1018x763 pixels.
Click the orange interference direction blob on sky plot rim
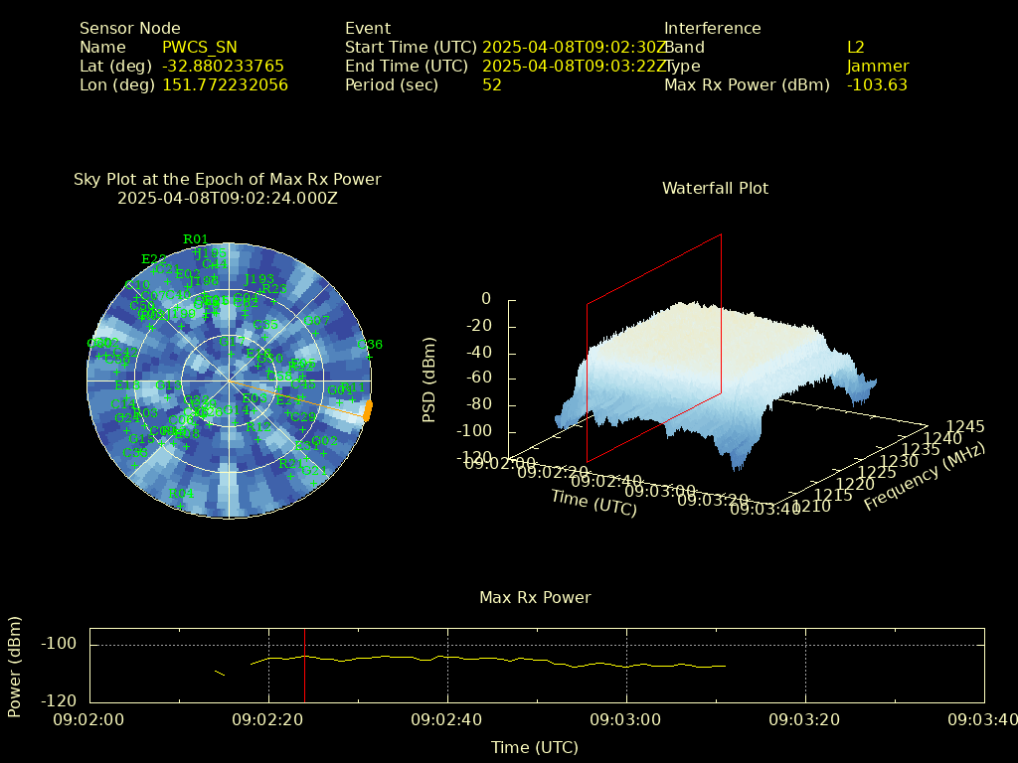tap(368, 409)
